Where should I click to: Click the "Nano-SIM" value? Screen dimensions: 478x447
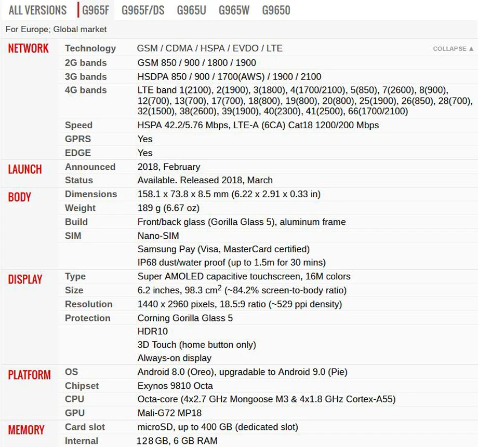pos(158,236)
